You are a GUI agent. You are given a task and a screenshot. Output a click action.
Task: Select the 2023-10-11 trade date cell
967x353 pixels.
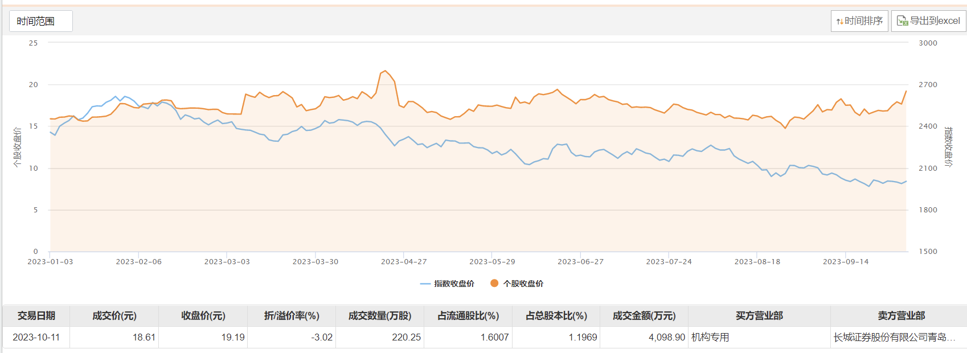(x=36, y=338)
